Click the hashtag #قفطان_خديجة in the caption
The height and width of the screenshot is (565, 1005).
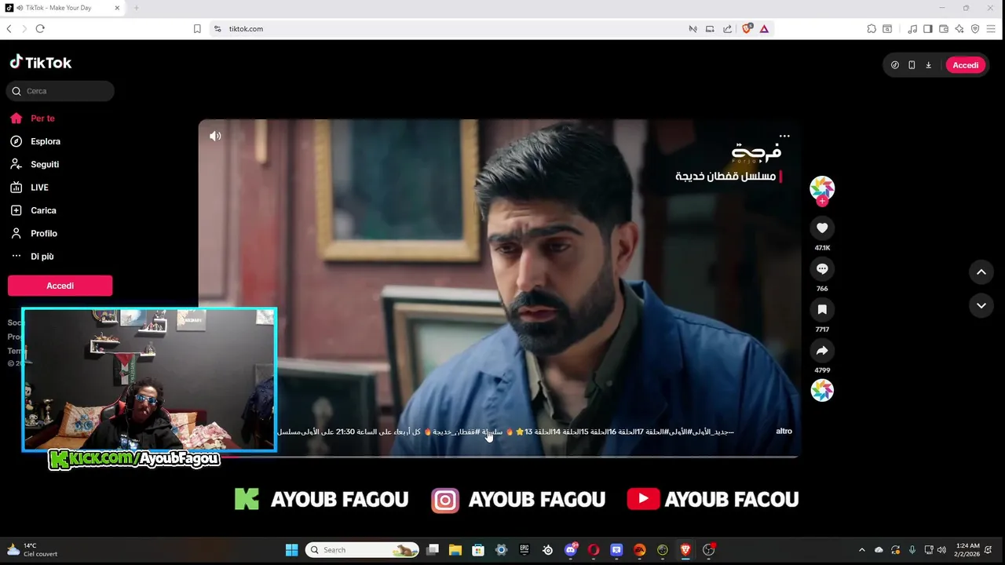[455, 432]
